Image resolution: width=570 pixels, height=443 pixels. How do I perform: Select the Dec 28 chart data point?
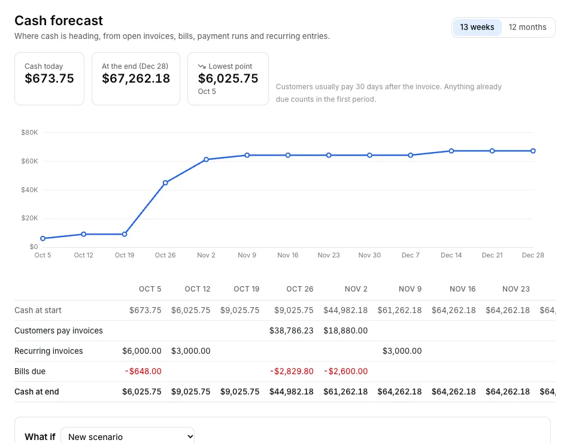533,151
